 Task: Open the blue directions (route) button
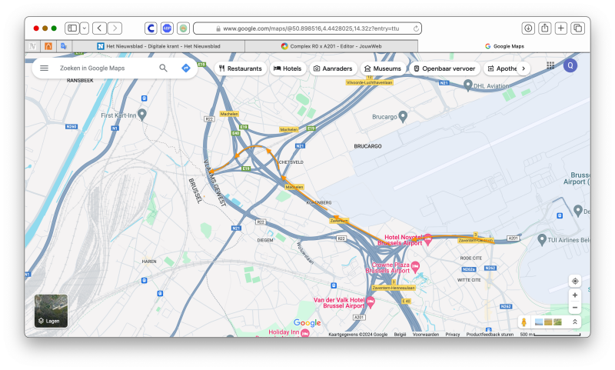pos(186,68)
